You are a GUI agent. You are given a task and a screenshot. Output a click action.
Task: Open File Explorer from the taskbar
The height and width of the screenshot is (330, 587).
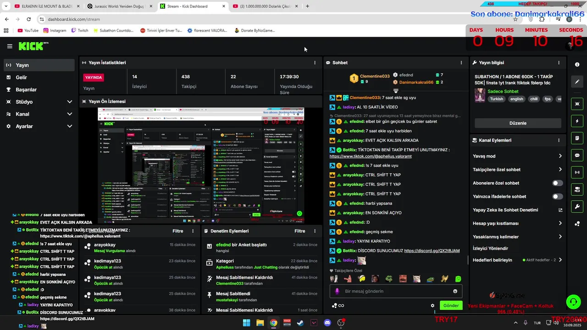tap(260, 323)
